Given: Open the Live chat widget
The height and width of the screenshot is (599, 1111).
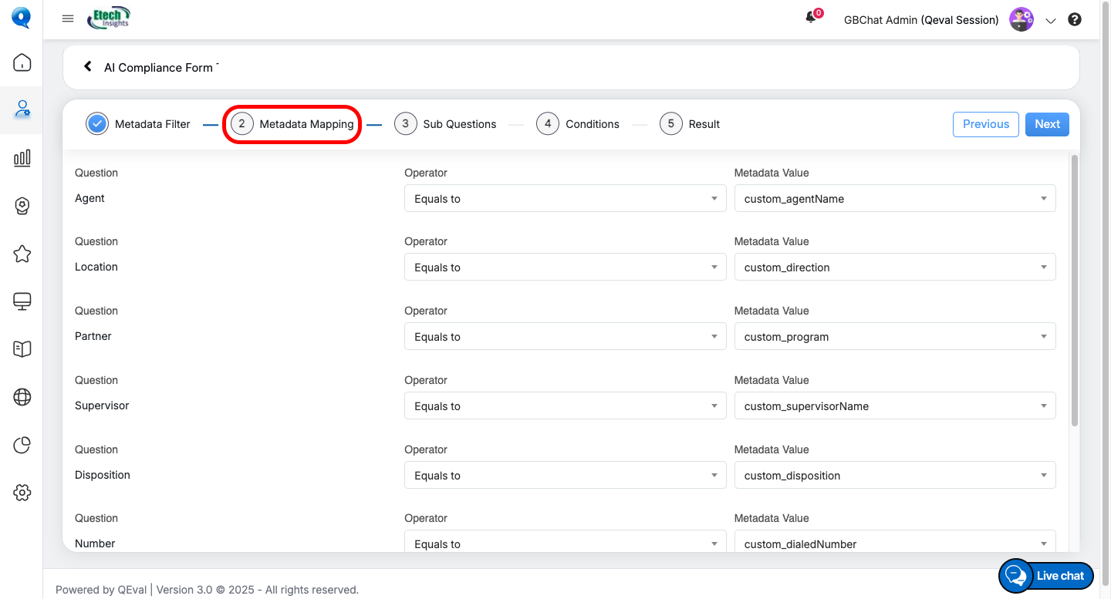Looking at the screenshot, I should 1046,576.
